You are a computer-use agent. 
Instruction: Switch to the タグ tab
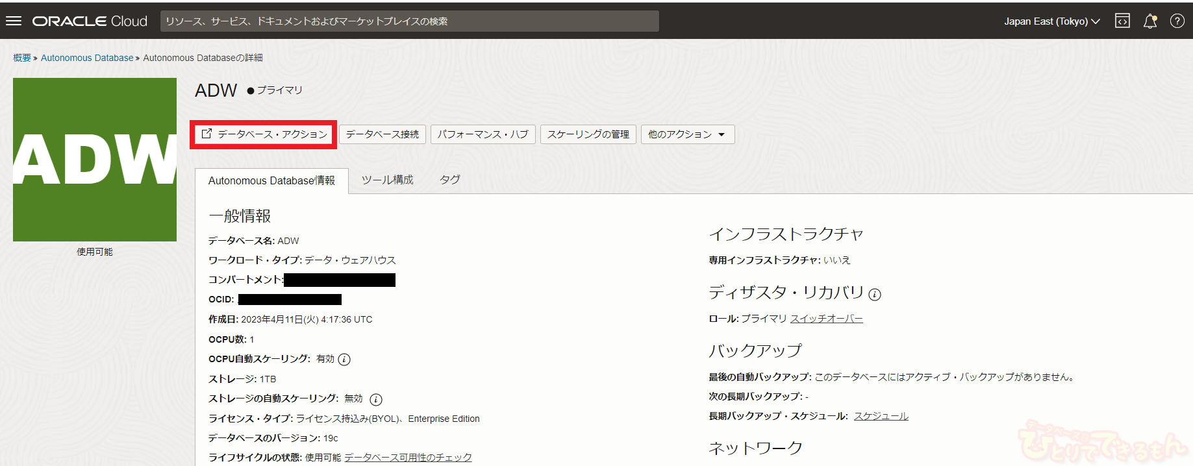pos(449,180)
